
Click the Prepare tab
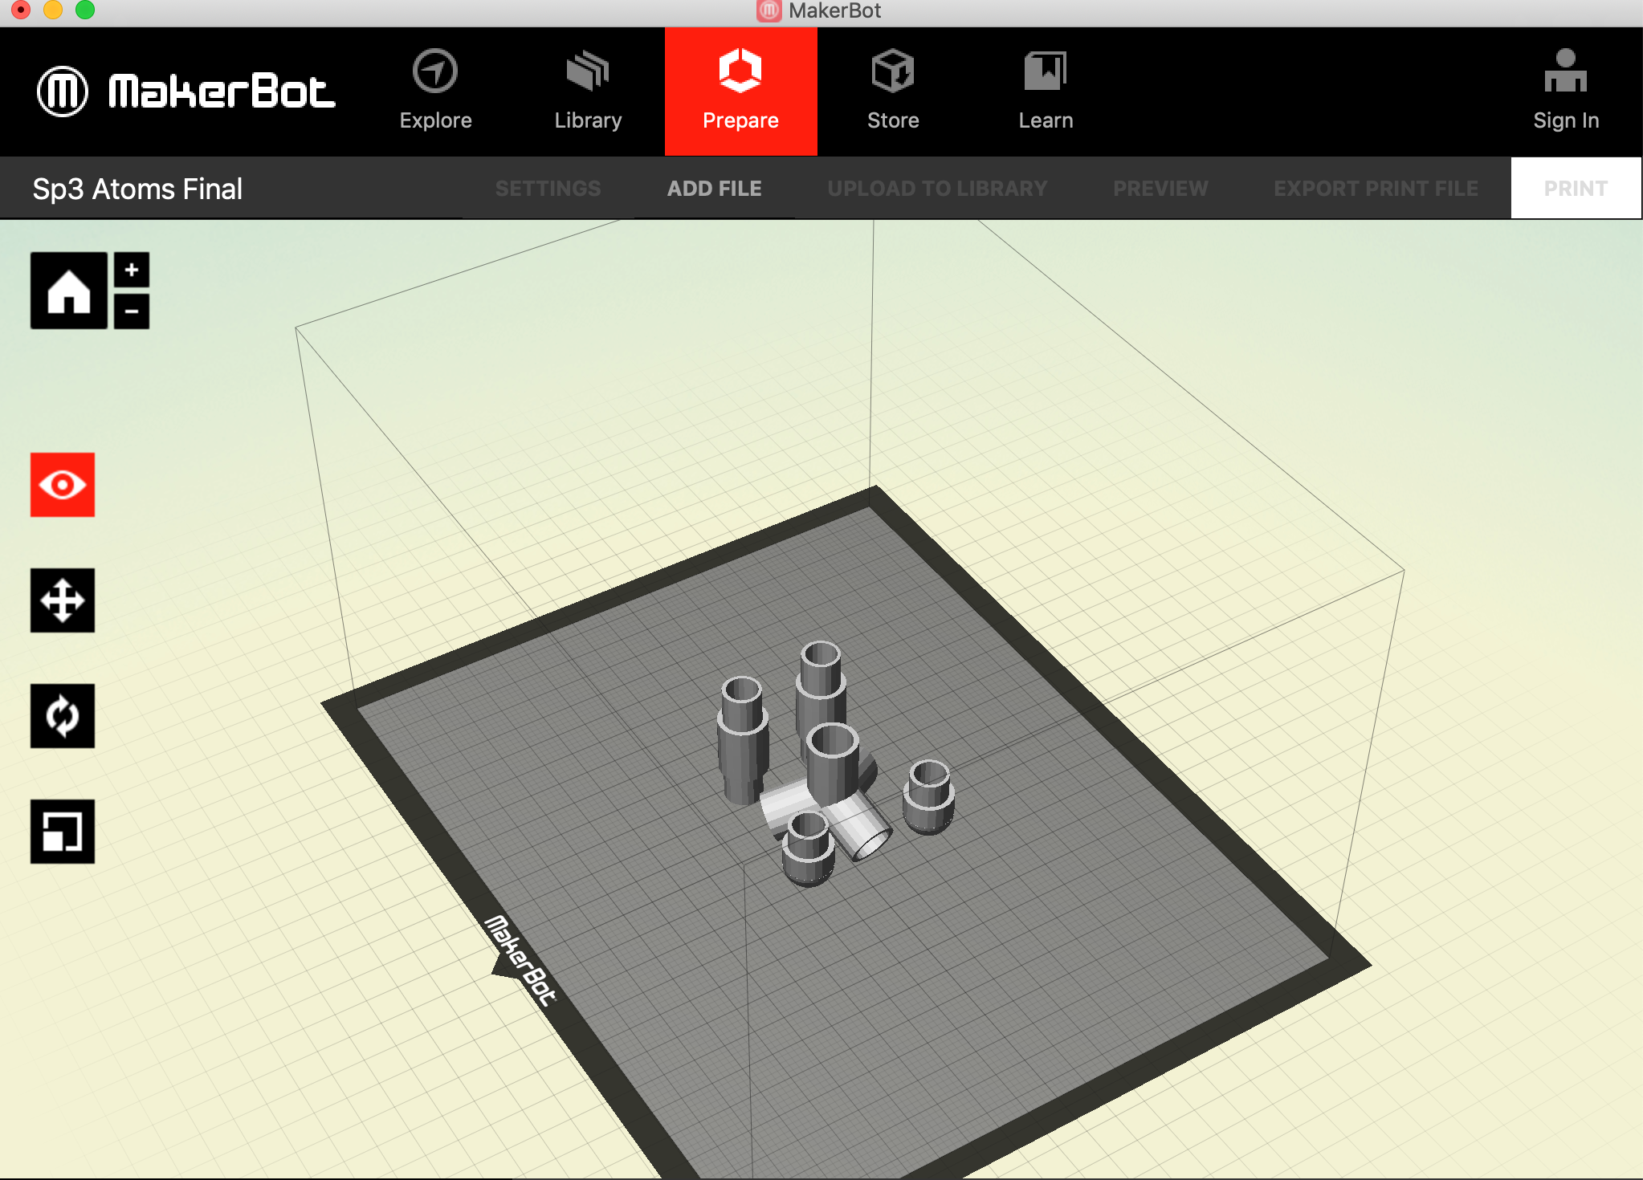(740, 91)
